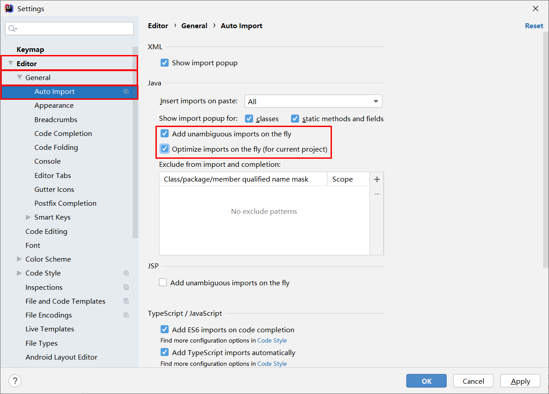Toggle static methods and fields checkbox

[x=295, y=119]
